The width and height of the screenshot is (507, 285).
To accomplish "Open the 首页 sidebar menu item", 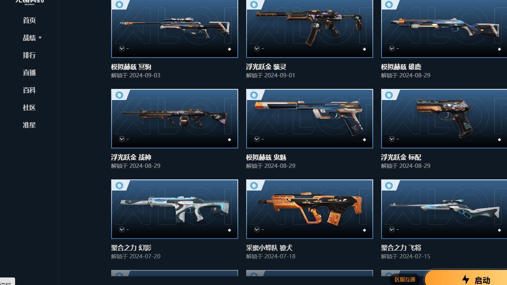I will [29, 20].
